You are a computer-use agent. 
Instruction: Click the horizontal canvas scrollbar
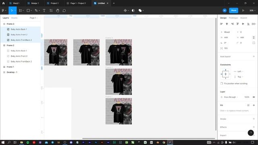(x=149, y=139)
